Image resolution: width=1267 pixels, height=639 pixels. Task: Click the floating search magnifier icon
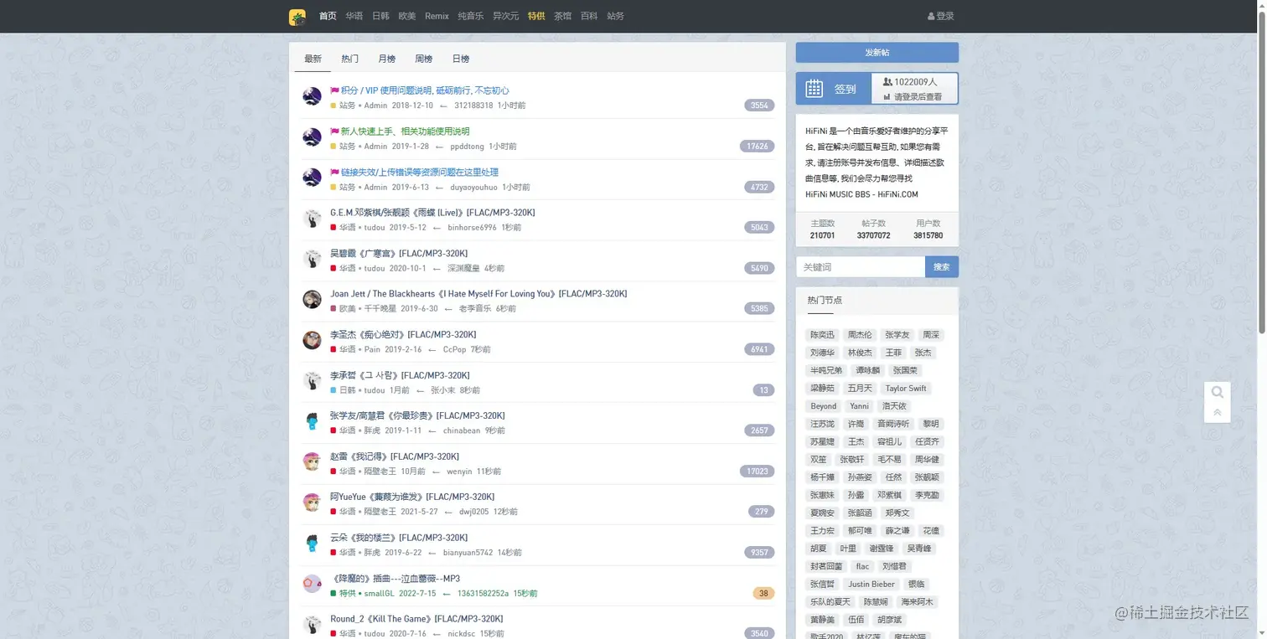[x=1218, y=392]
